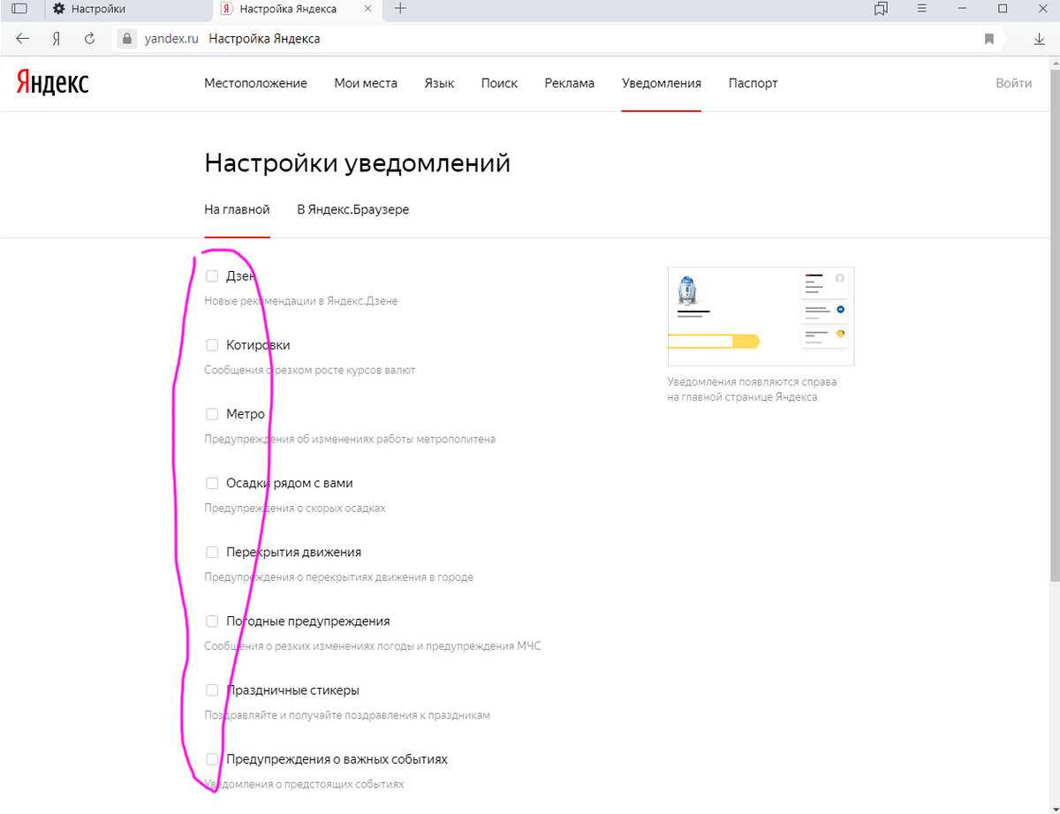Click the browser sidebar panel icon
1060x814 pixels.
tap(19, 9)
